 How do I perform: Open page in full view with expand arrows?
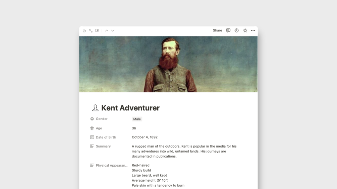click(91, 31)
